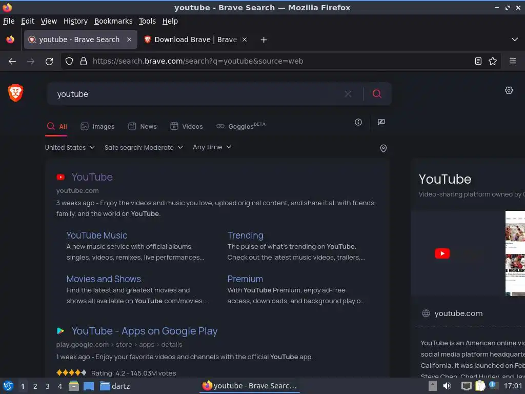This screenshot has width=525, height=394.
Task: Switch to Download Brave tab
Action: pos(195,40)
